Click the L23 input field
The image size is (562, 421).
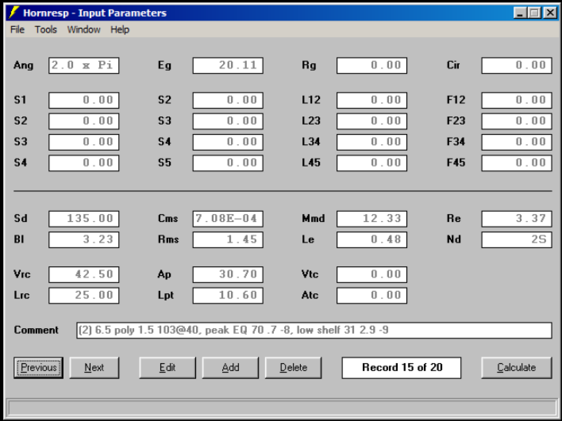tap(372, 121)
